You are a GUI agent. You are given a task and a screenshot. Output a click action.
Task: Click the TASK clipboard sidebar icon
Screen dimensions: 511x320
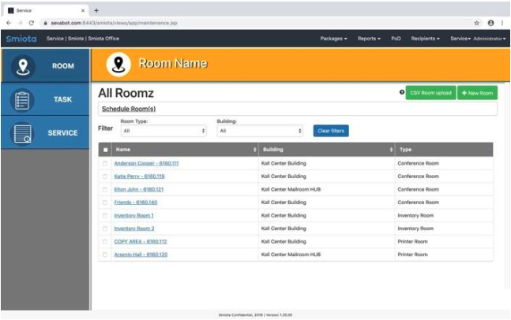[22, 100]
